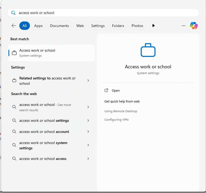Go back using the left arrow
The image size is (206, 193).
coord(14,25)
